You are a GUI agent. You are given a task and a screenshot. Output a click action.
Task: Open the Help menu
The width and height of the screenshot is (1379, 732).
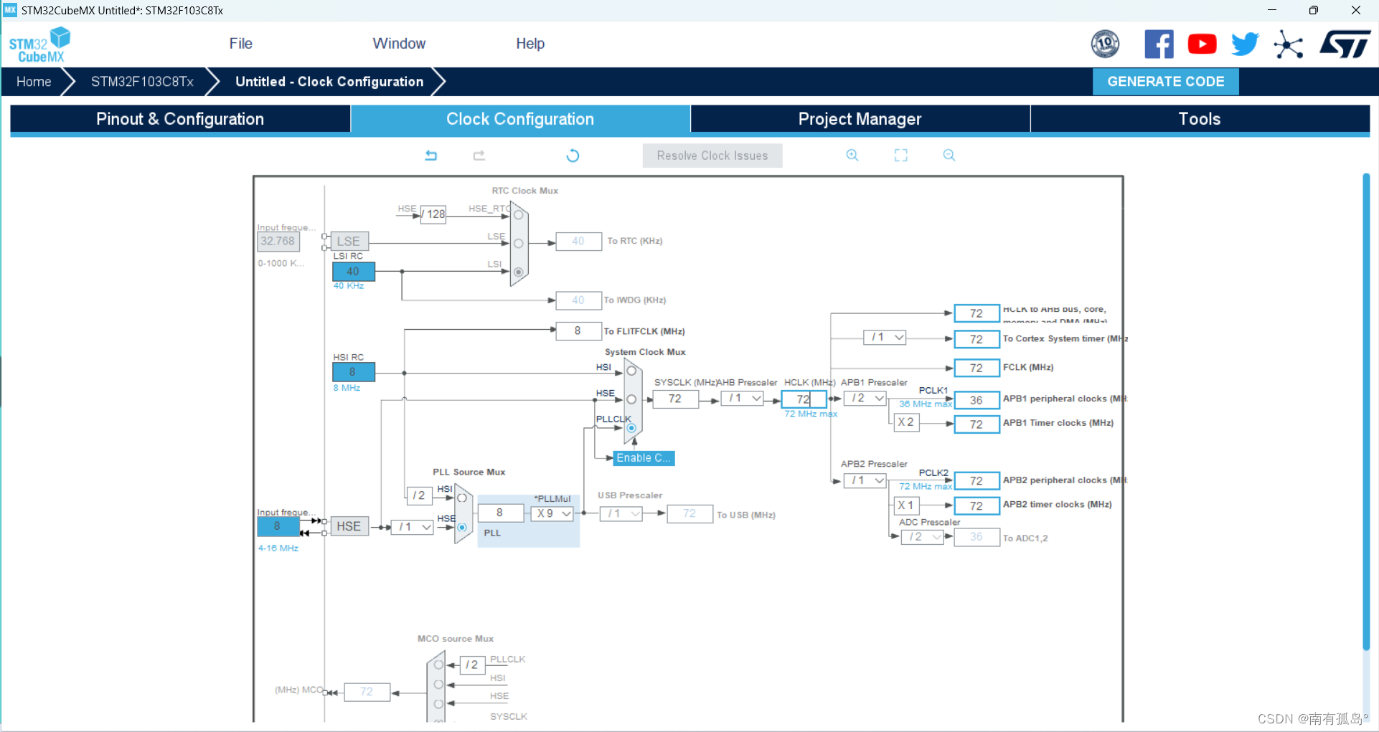[530, 44]
